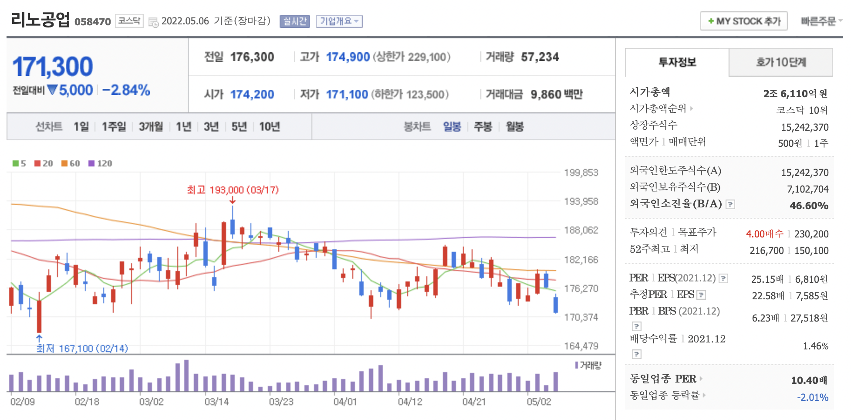Click the 52주 high 216,700 value

[767, 251]
